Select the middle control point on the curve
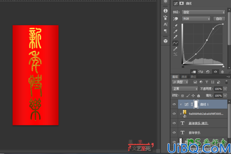231x154 pixels. [207, 40]
